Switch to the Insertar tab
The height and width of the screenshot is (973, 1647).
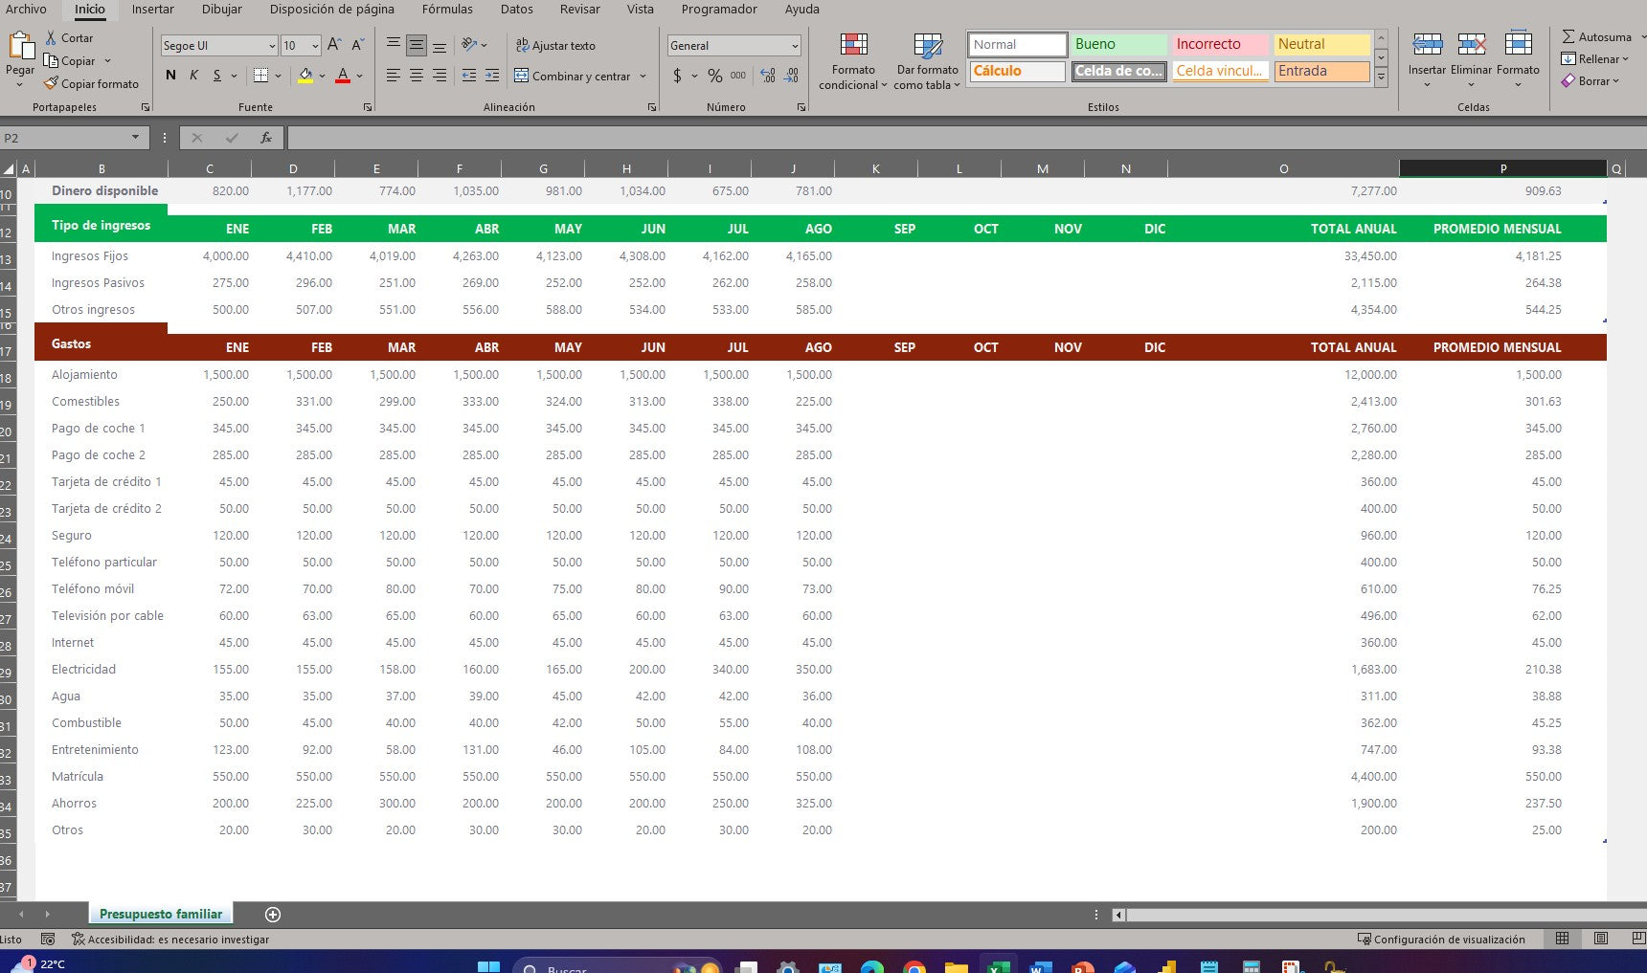click(x=152, y=10)
